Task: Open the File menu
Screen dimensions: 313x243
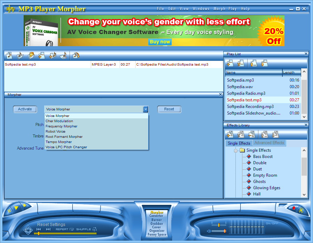Action: pyautogui.click(x=160, y=9)
